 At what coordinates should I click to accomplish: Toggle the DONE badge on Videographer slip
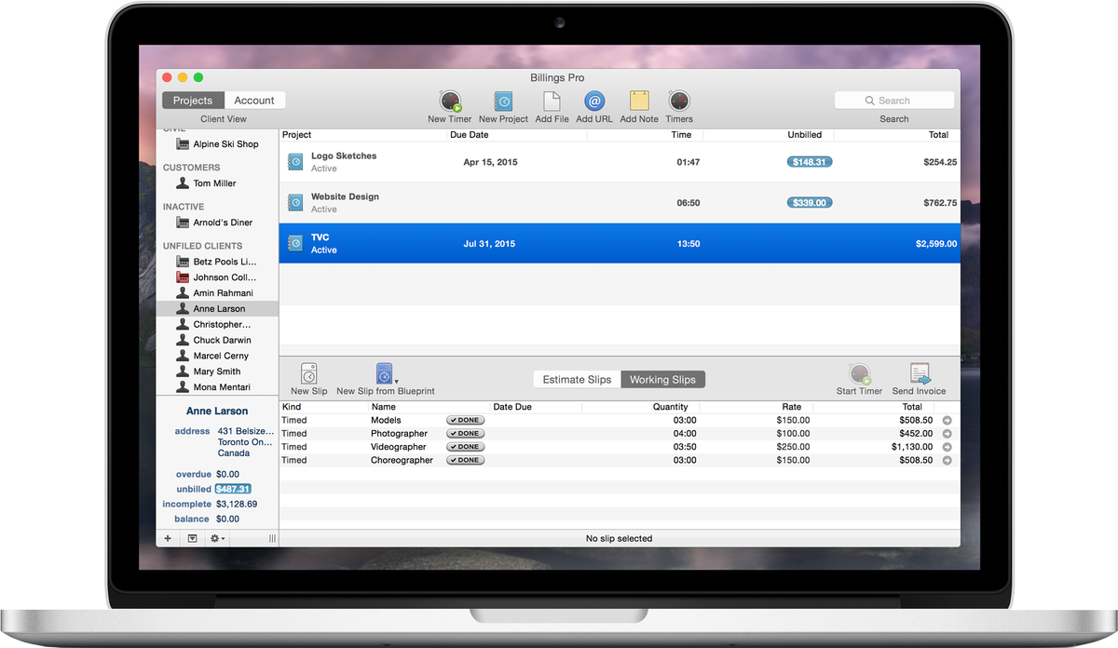465,447
